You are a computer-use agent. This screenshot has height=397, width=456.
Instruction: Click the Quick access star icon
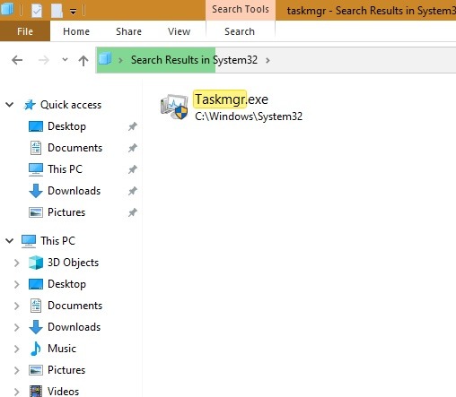pyautogui.click(x=30, y=105)
